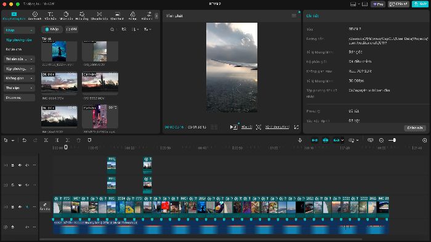
Task: Redo the last action
Action: click(x=35, y=140)
